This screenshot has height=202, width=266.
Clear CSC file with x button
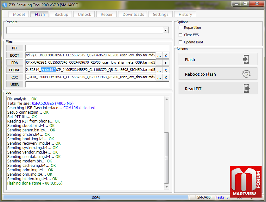pyautogui.click(x=166, y=77)
